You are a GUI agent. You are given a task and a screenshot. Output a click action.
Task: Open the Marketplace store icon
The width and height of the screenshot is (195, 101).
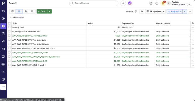click(151, 3)
